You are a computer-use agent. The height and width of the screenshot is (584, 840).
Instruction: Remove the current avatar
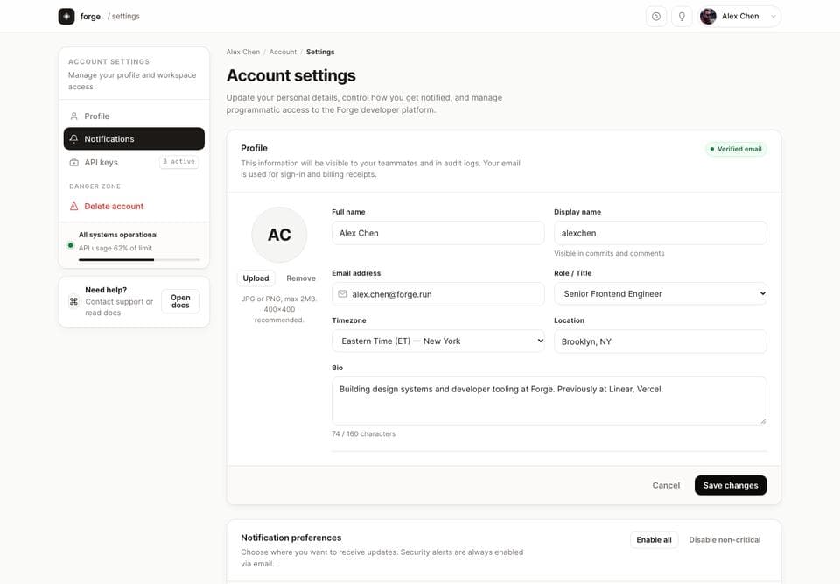coord(300,278)
